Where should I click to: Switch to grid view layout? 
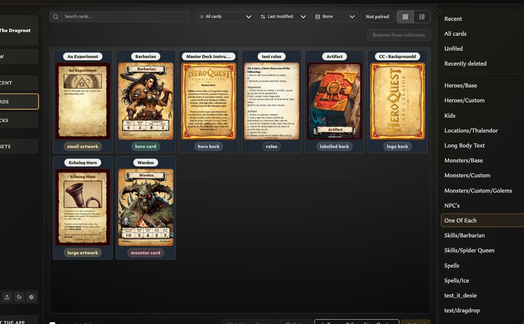point(405,17)
